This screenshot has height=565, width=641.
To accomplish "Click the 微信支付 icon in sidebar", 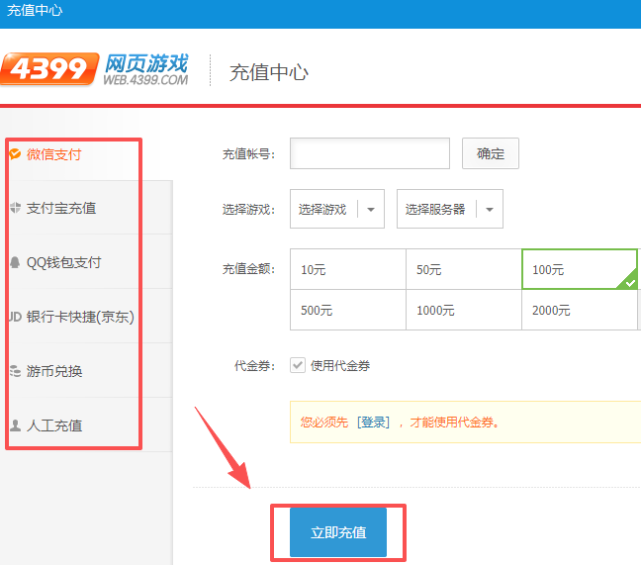I will pos(15,153).
